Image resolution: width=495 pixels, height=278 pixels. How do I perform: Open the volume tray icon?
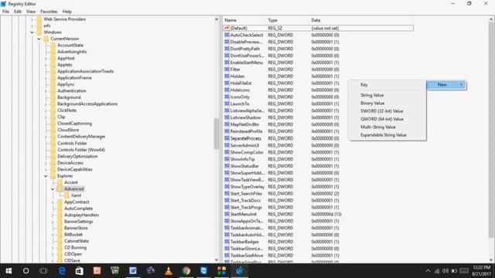click(x=445, y=271)
